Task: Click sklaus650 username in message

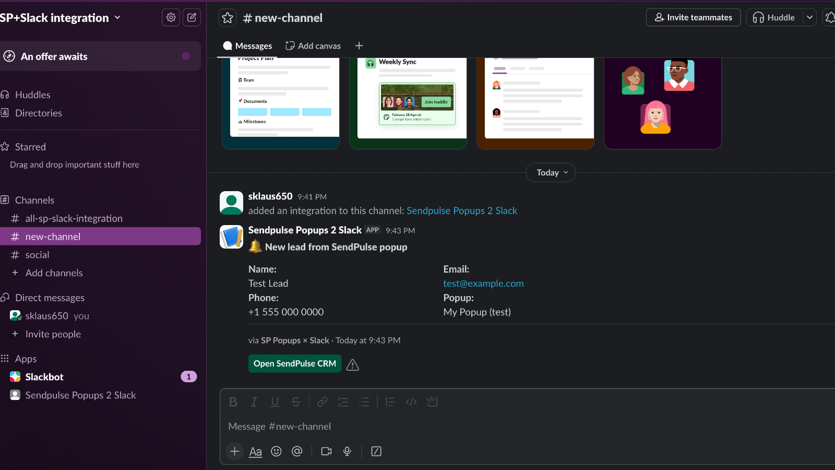Action: (270, 196)
